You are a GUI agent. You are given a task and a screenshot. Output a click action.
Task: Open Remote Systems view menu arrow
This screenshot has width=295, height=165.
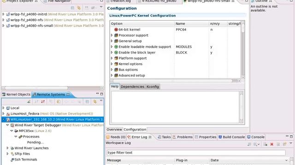point(101,101)
